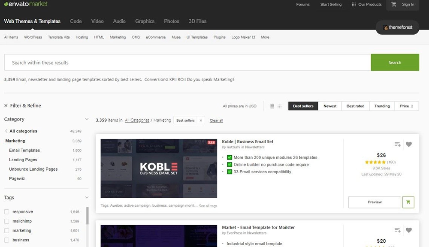Add Koble Business Email Set to collection
The image size is (429, 247).
tap(397, 144)
